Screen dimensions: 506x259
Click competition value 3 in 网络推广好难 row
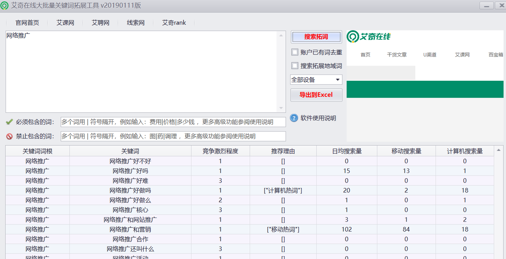tap(220, 181)
